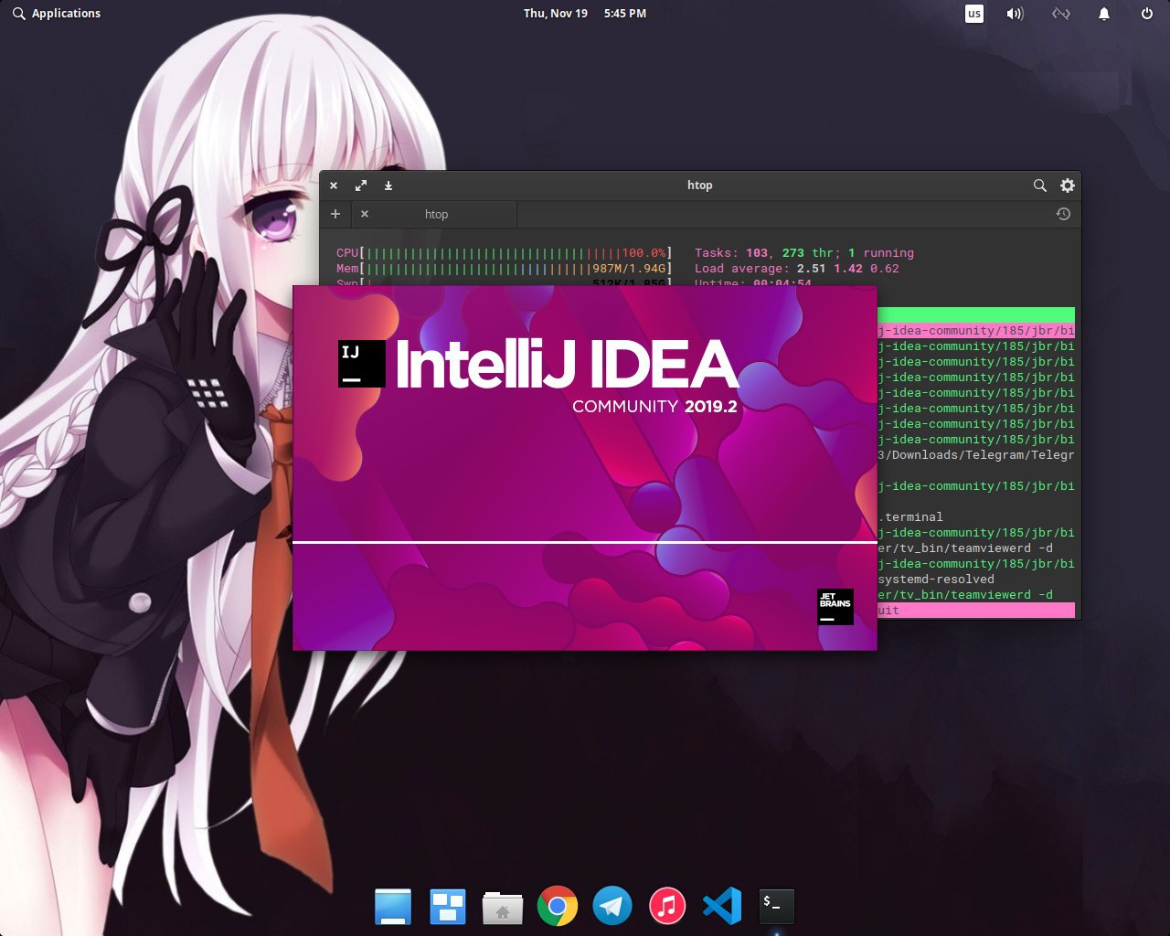1170x936 pixels.
Task: Close the htop terminal tab
Action: point(365,214)
